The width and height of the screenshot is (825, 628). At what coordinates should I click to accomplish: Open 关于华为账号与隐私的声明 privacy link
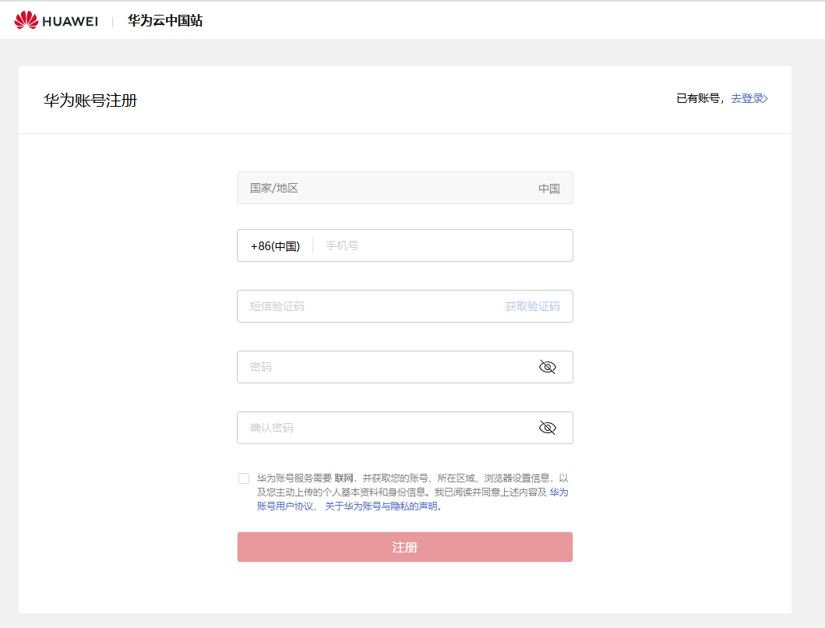(x=381, y=506)
